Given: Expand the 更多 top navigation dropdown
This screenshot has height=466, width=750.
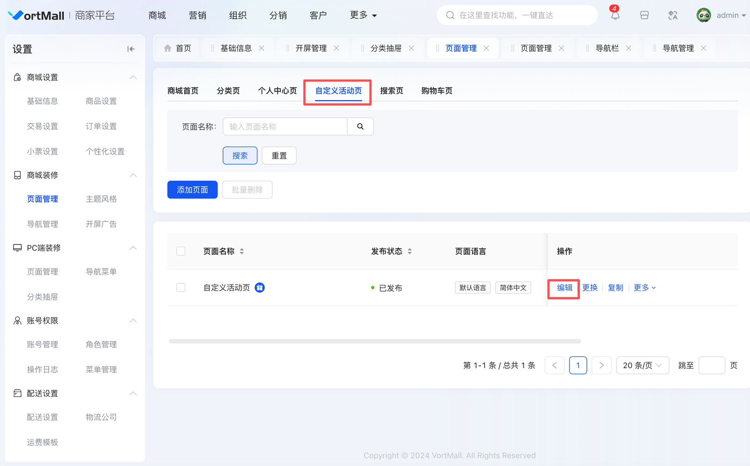Looking at the screenshot, I should (363, 15).
